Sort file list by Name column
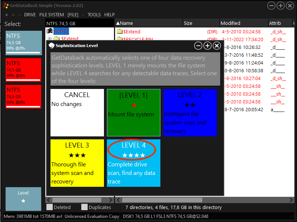The height and width of the screenshot is (222, 297). click(149, 23)
